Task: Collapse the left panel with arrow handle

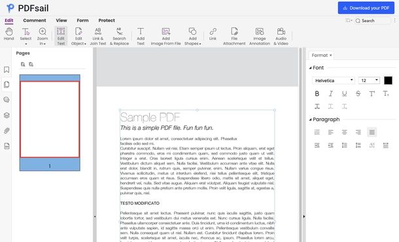Action: coord(95,217)
